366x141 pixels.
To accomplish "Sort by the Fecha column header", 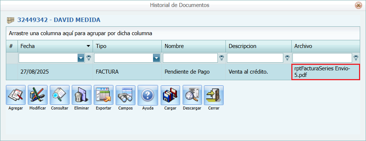I will click(x=55, y=46).
